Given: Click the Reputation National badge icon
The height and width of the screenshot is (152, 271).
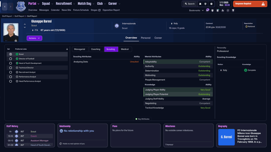Looking at the screenshot, I should (246, 27).
